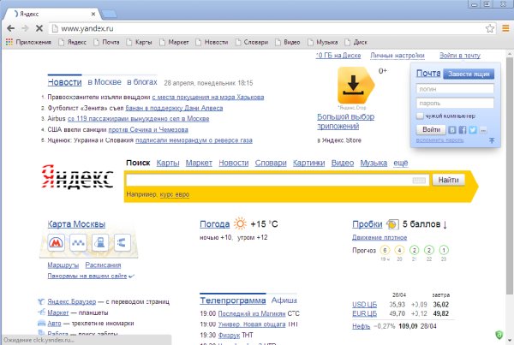Switch to Афиша tab
Image resolution: width=514 pixels, height=345 pixels.
click(284, 300)
